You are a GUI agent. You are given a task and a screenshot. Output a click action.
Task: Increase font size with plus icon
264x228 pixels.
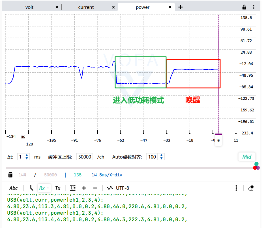click(x=84, y=188)
